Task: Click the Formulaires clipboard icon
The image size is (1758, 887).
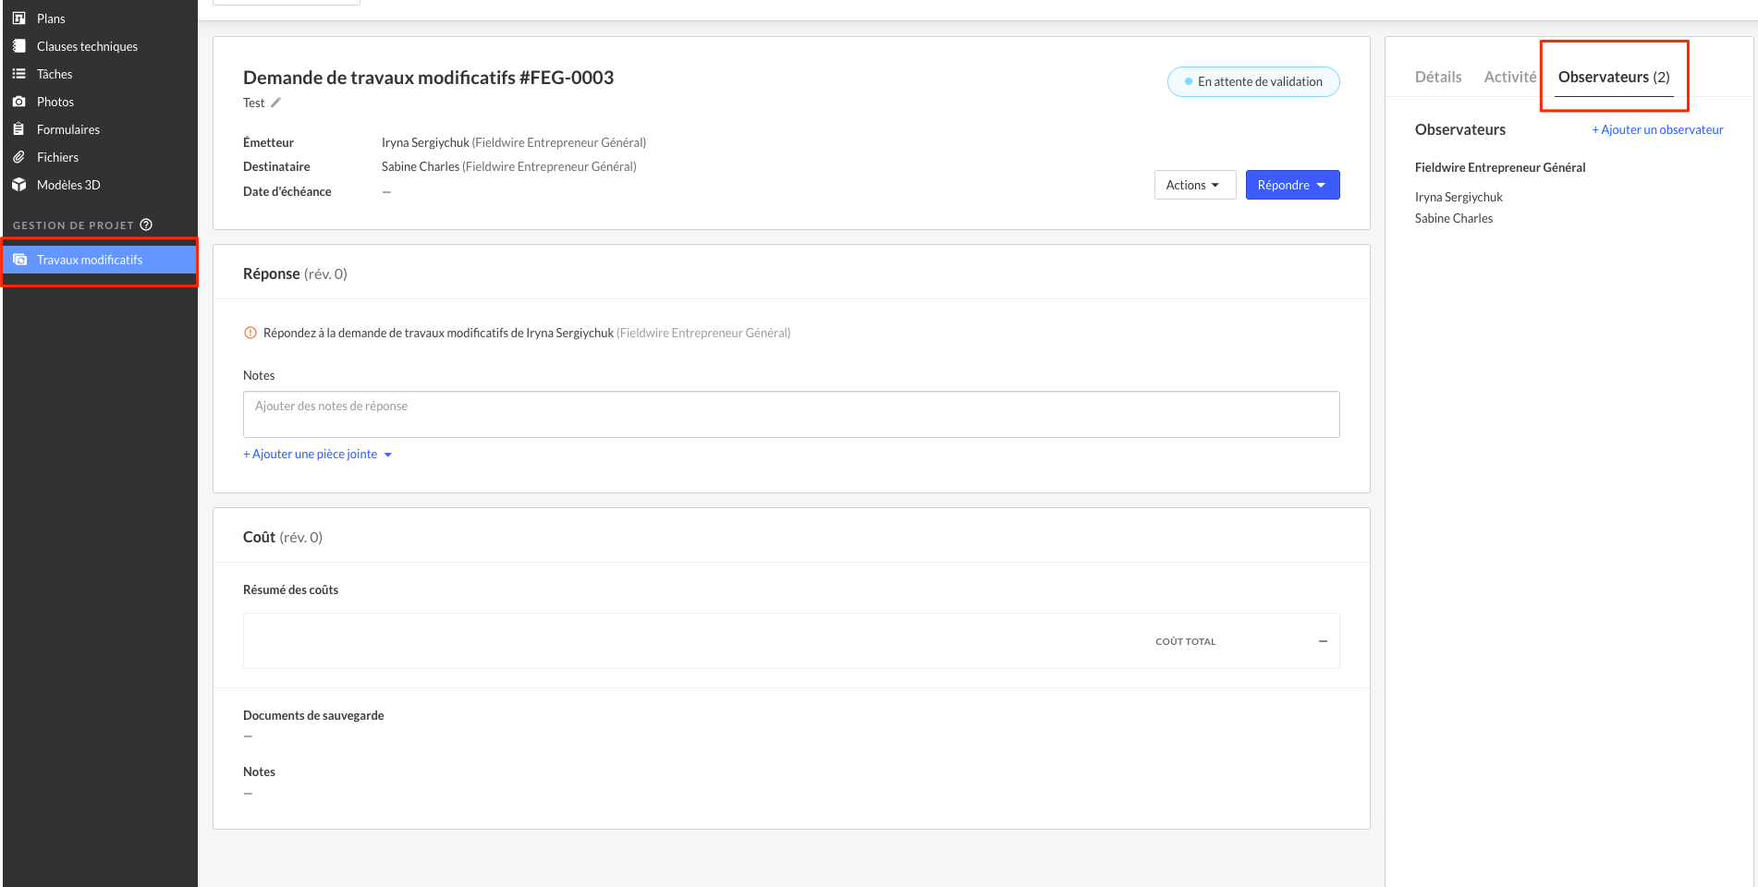Action: point(18,129)
